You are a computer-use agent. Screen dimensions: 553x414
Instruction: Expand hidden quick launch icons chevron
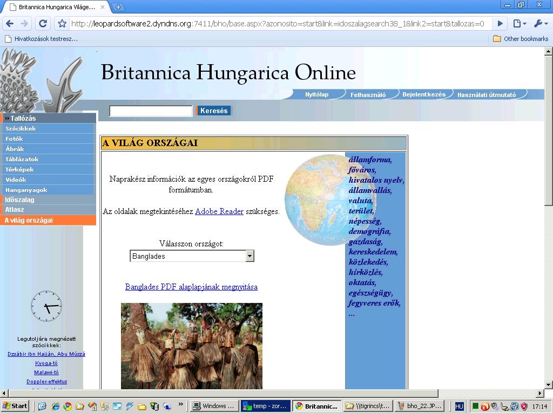tap(180, 404)
